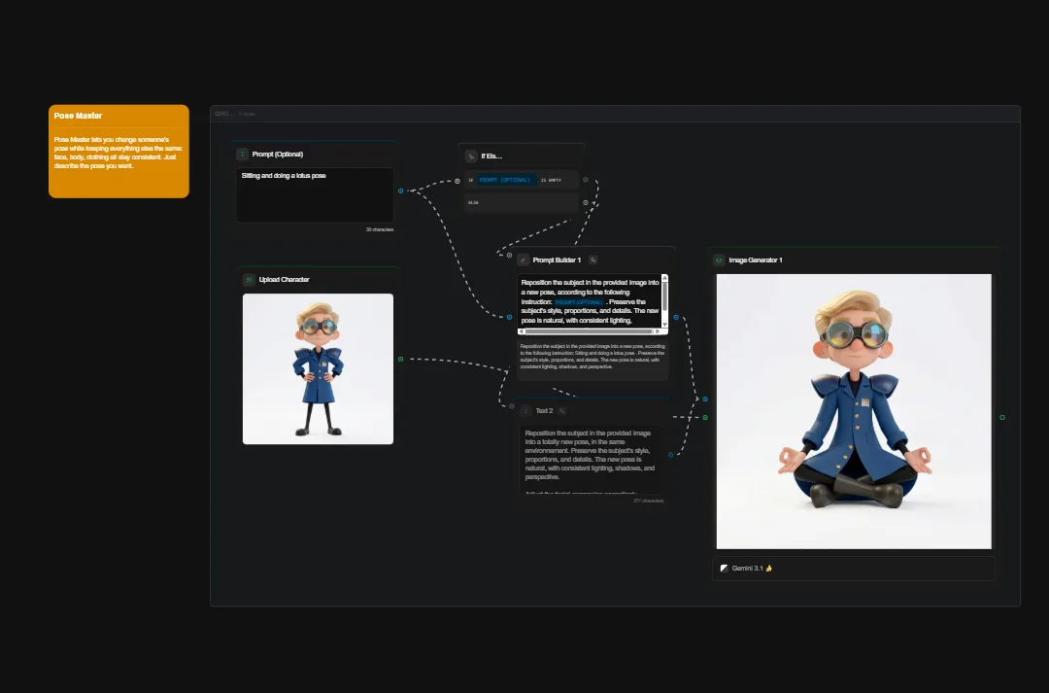This screenshot has height=693, width=1049.
Task: Expand the PROMPT (OPTIONAL) variable in Prompt Builder text
Action: [x=578, y=302]
